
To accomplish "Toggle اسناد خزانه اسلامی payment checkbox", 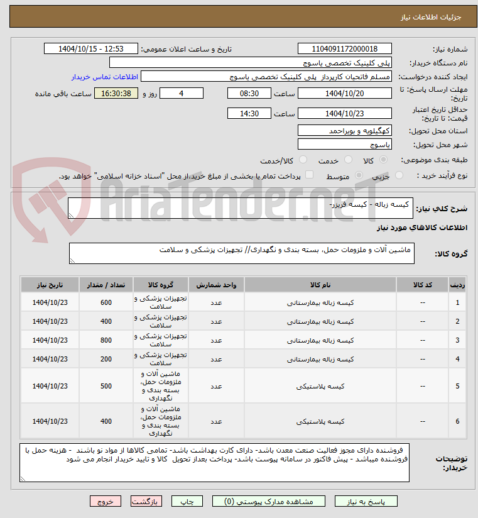I will [x=309, y=175].
